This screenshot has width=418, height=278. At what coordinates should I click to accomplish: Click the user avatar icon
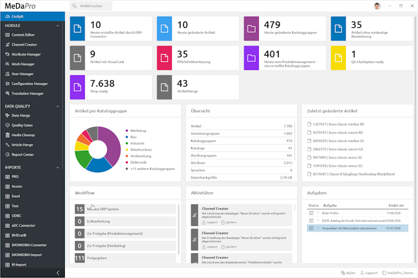click(x=377, y=6)
